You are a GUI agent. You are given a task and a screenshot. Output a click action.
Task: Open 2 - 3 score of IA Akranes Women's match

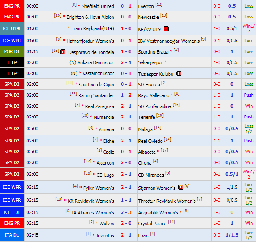126,212
